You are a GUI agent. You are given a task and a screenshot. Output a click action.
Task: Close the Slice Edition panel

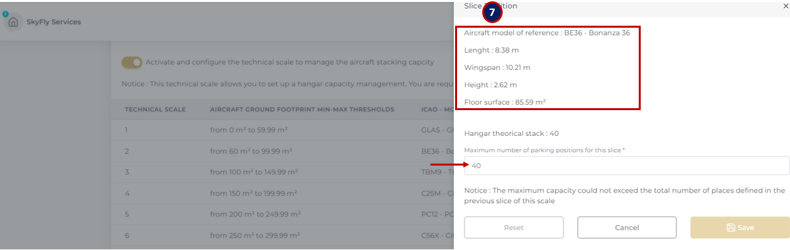point(785,6)
